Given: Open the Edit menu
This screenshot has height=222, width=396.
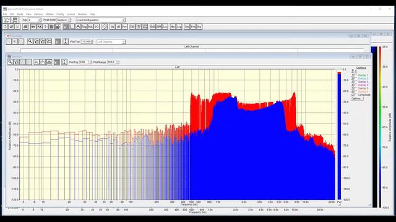Looking at the screenshot, I should pos(12,14).
